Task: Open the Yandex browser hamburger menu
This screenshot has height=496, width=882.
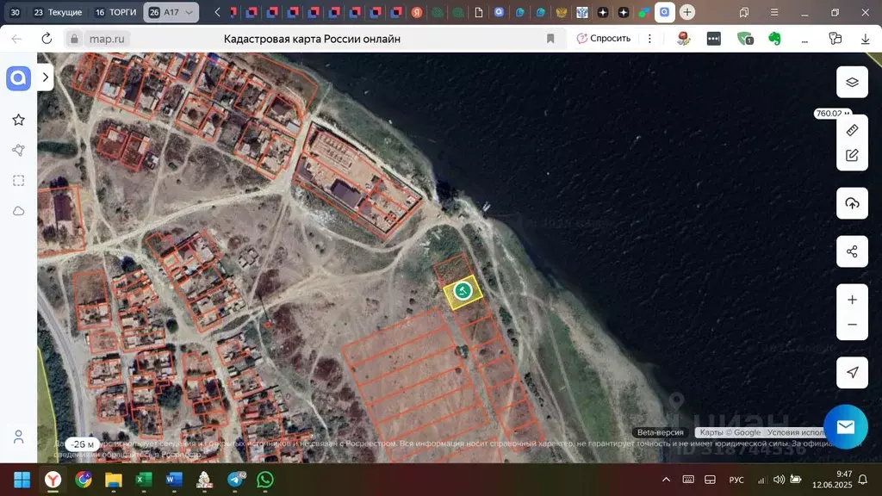Action: click(x=774, y=12)
